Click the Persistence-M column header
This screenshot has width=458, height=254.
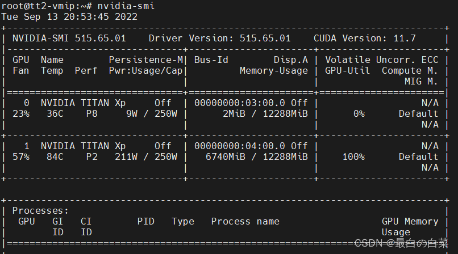145,60
